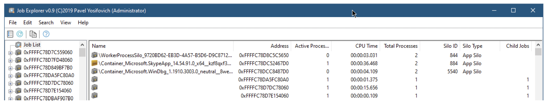Refresh the job list via toolbar icon
Image resolution: width=547 pixels, height=106 pixels.
tap(20, 34)
